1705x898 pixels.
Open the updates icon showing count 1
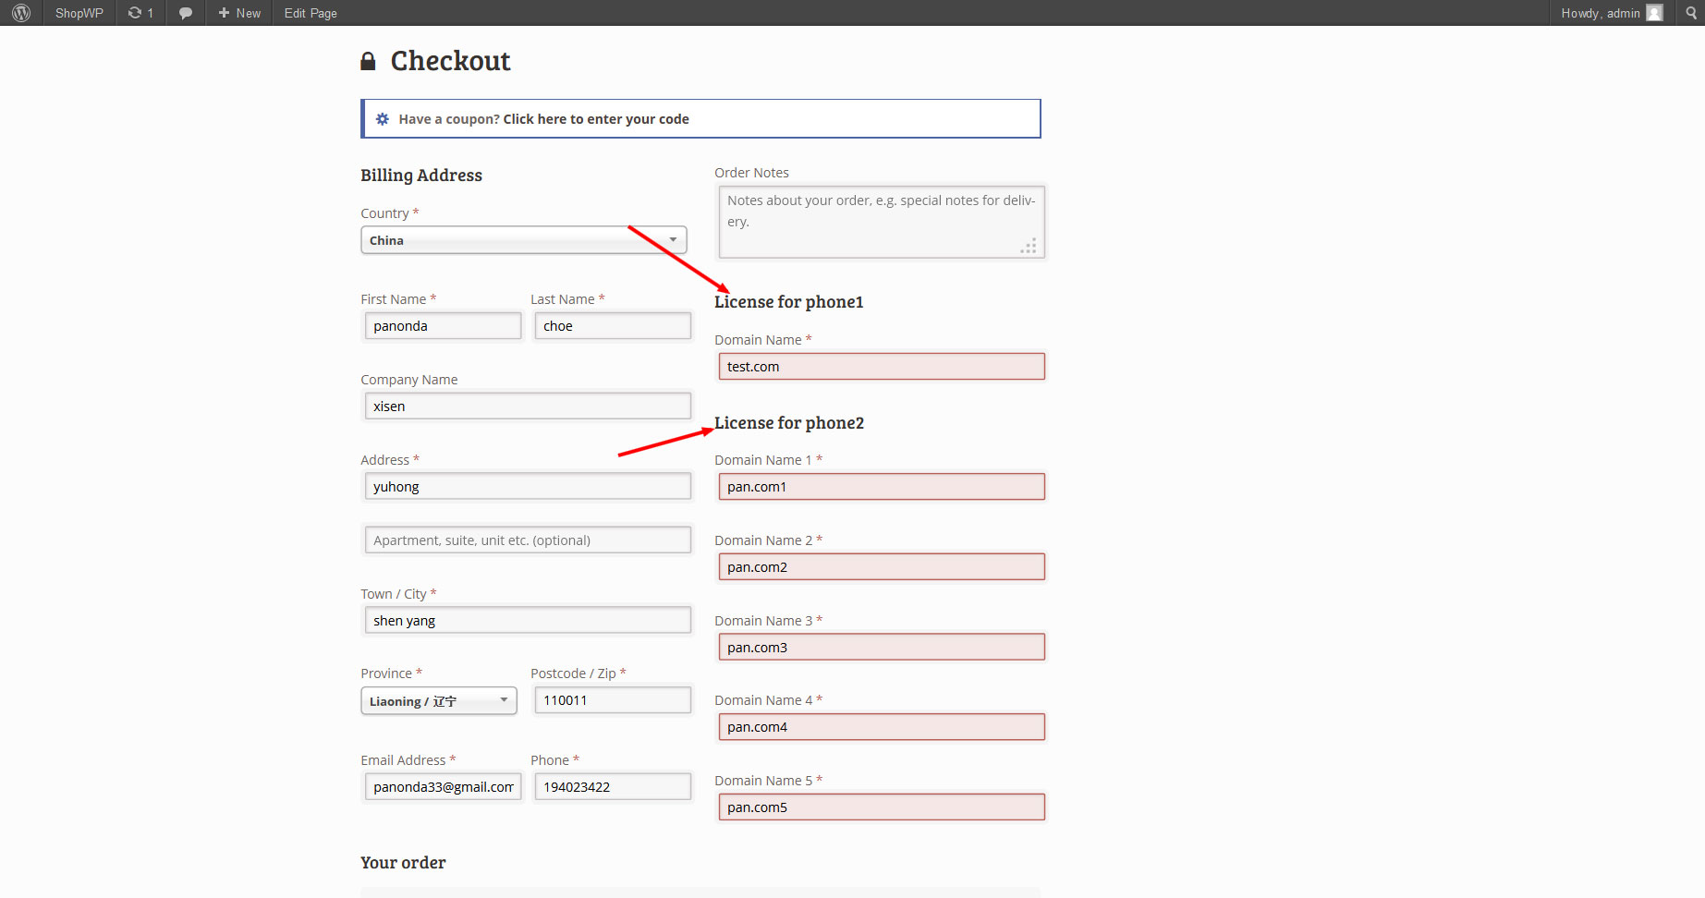point(139,12)
